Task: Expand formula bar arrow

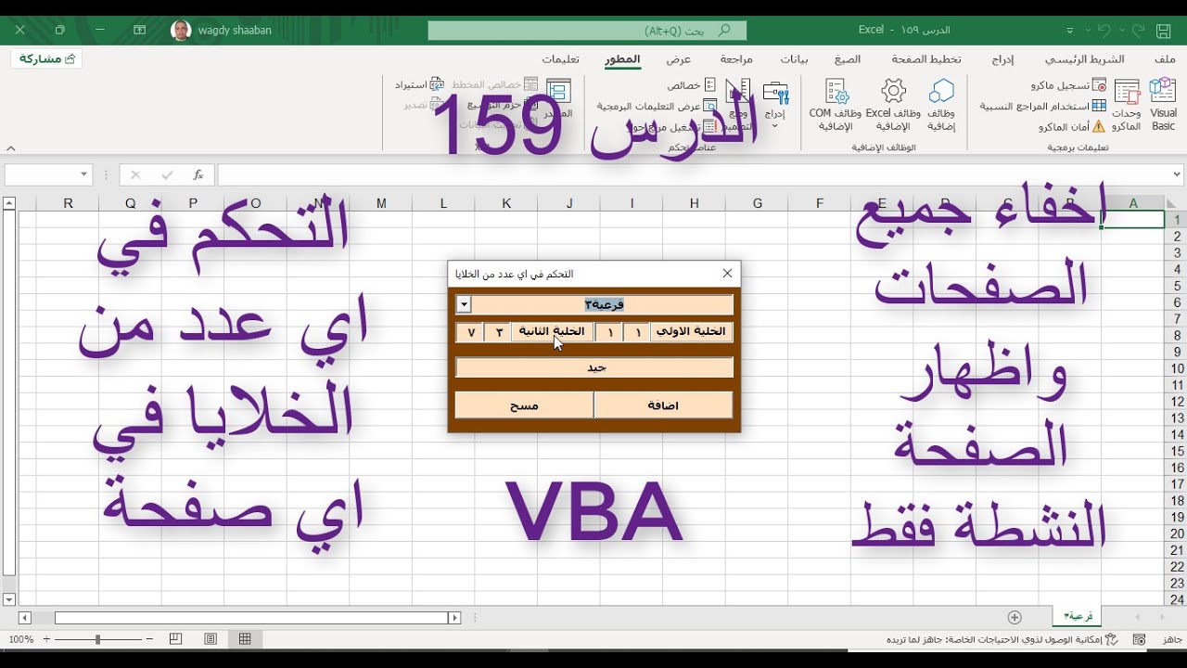Action: tap(1177, 174)
